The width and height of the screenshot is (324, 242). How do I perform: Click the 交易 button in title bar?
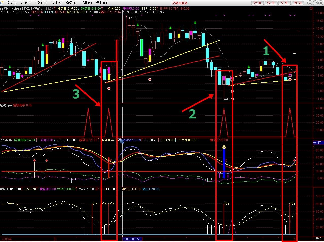(284, 3)
